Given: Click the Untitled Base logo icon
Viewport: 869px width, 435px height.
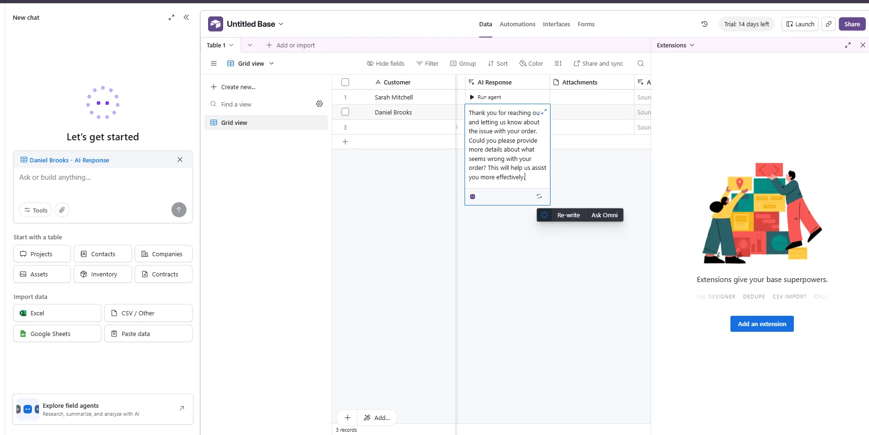Looking at the screenshot, I should tap(216, 24).
